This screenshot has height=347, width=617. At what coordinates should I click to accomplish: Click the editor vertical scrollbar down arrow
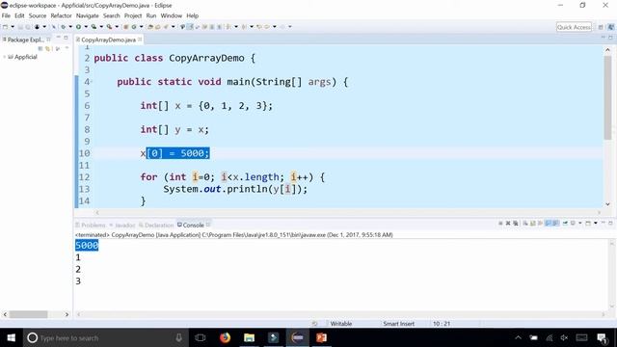point(607,204)
